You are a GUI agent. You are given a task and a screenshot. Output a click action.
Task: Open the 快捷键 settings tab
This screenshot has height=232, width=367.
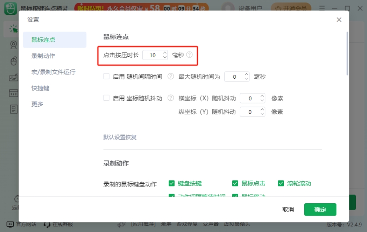coord(40,88)
